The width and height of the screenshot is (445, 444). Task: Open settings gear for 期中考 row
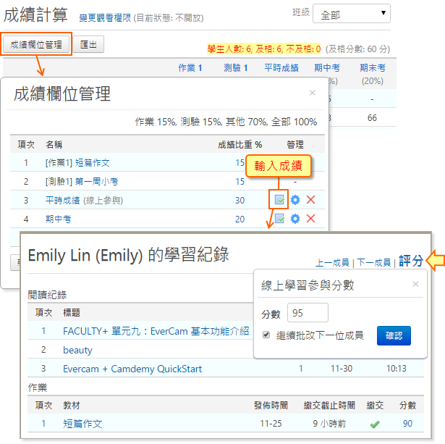point(295,219)
